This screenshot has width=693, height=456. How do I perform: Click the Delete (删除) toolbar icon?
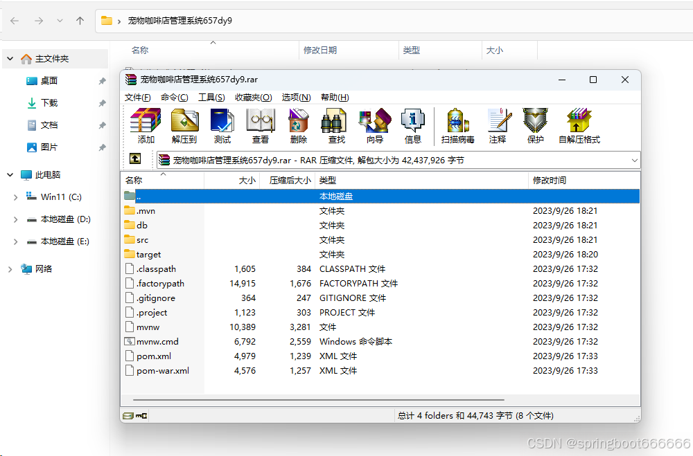[x=299, y=126]
